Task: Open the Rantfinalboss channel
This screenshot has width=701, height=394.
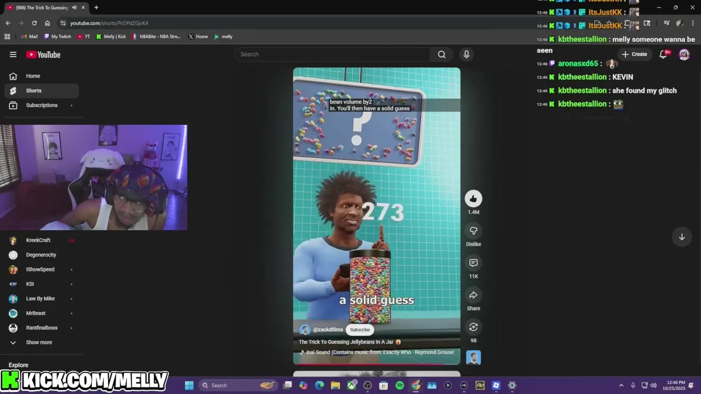Action: [42, 328]
